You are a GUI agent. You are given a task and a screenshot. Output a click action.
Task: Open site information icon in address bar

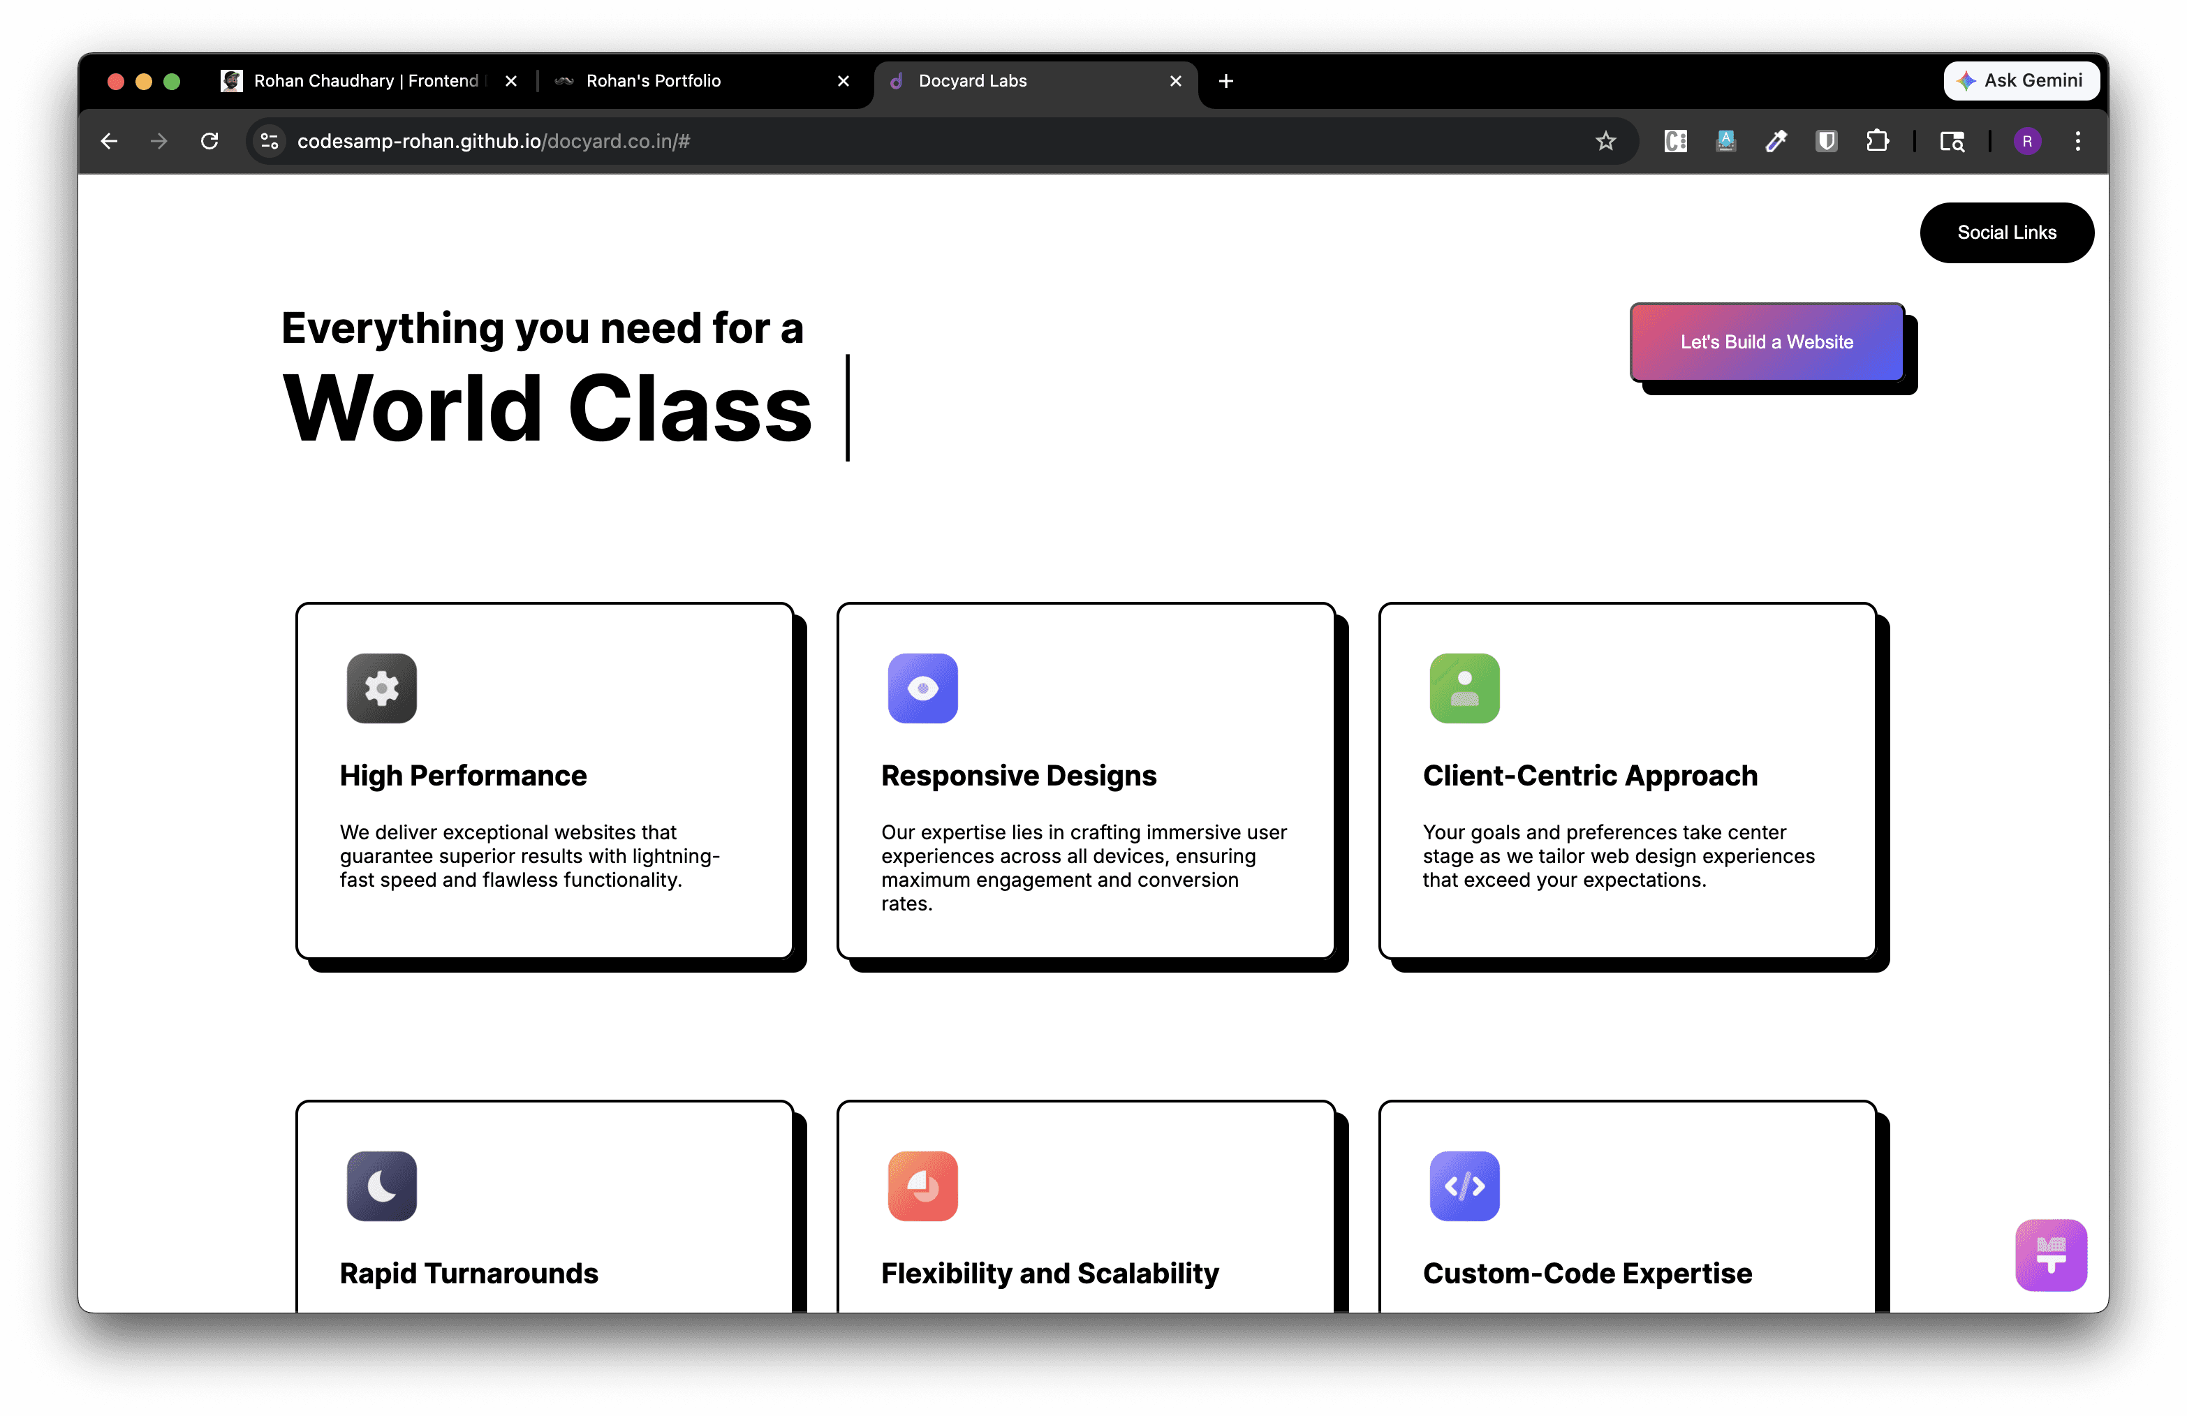[270, 140]
